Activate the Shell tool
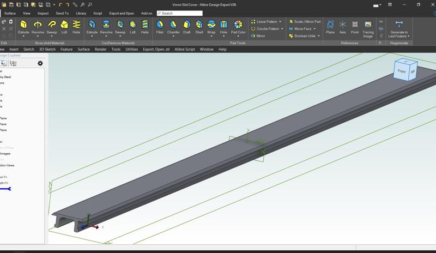This screenshot has height=253, width=436. coord(199,27)
